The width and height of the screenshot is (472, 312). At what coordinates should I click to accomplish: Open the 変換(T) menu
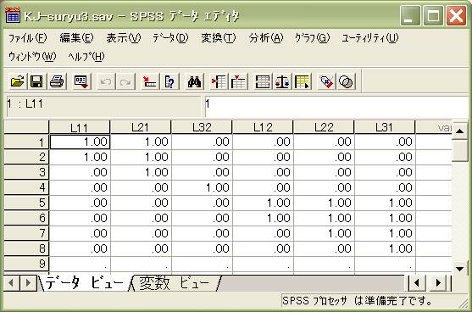click(x=219, y=38)
